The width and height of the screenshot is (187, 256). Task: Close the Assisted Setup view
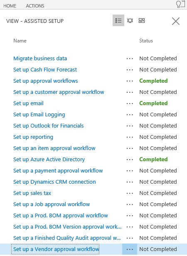click(176, 21)
